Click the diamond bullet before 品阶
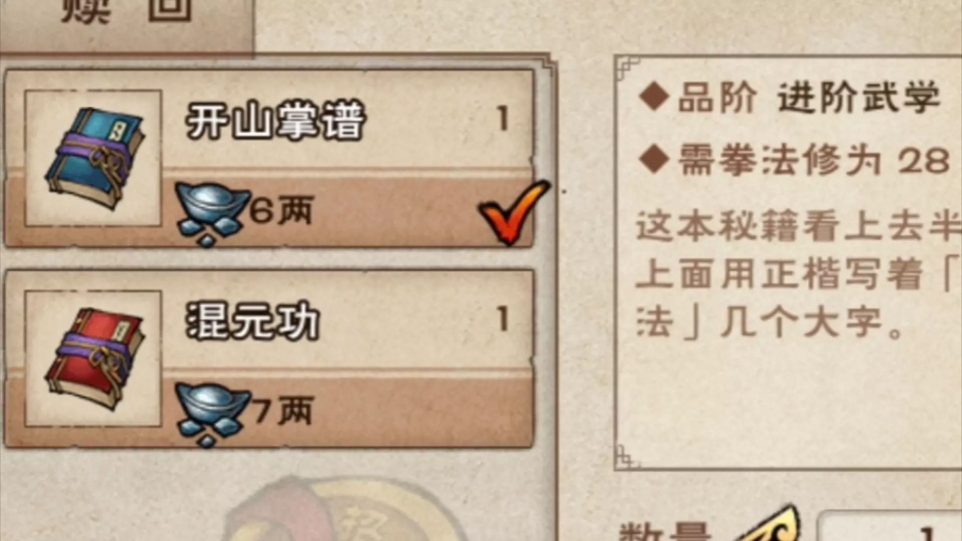The image size is (962, 541). (654, 96)
